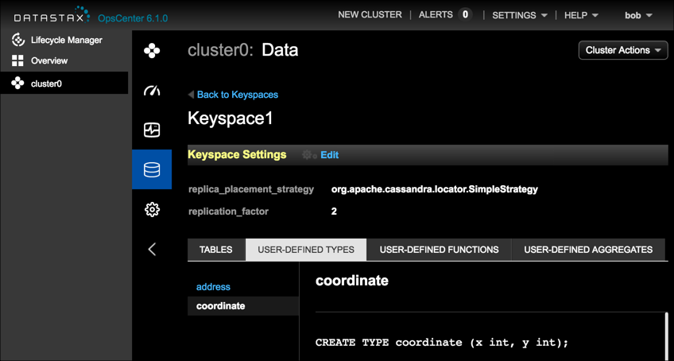
Task: Click the Back to Keyspaces link
Action: (x=238, y=95)
